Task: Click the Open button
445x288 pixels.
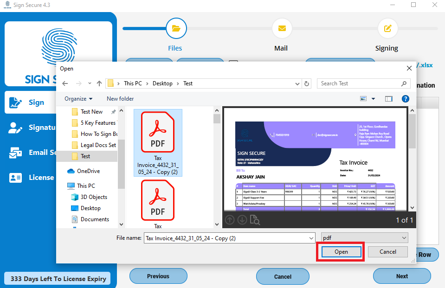Action: [341, 252]
